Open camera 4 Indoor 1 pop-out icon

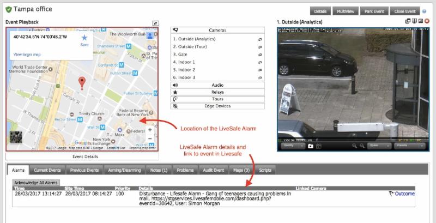coord(260,62)
